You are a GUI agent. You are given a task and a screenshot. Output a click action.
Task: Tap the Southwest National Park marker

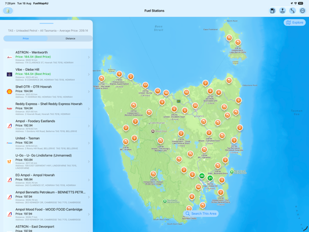click(x=165, y=201)
